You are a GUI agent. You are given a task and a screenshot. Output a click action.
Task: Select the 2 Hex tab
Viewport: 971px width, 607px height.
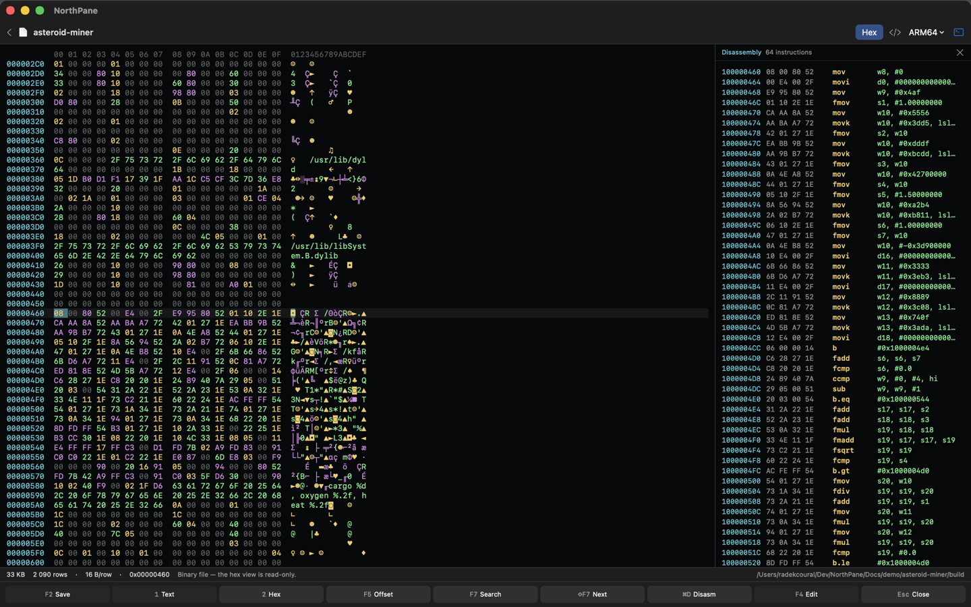click(x=271, y=594)
